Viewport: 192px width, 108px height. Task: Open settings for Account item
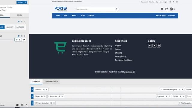coord(166,96)
